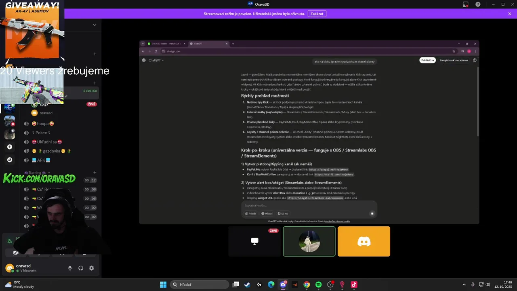The width and height of the screenshot is (517, 291).
Task: Toggle headphones deafen in user panel
Action: coord(81,268)
